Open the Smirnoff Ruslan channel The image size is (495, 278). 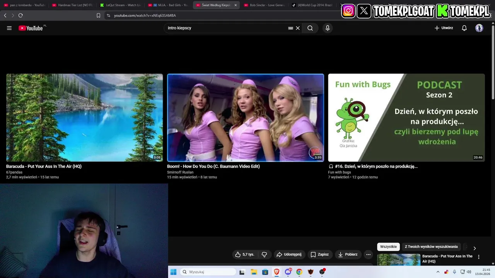point(180,172)
